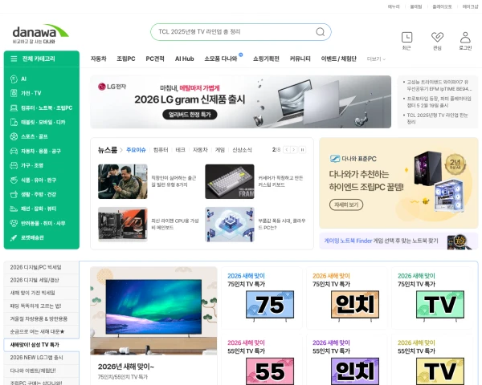Select the 반려동물·취미·사무 paw icon

click(x=14, y=223)
